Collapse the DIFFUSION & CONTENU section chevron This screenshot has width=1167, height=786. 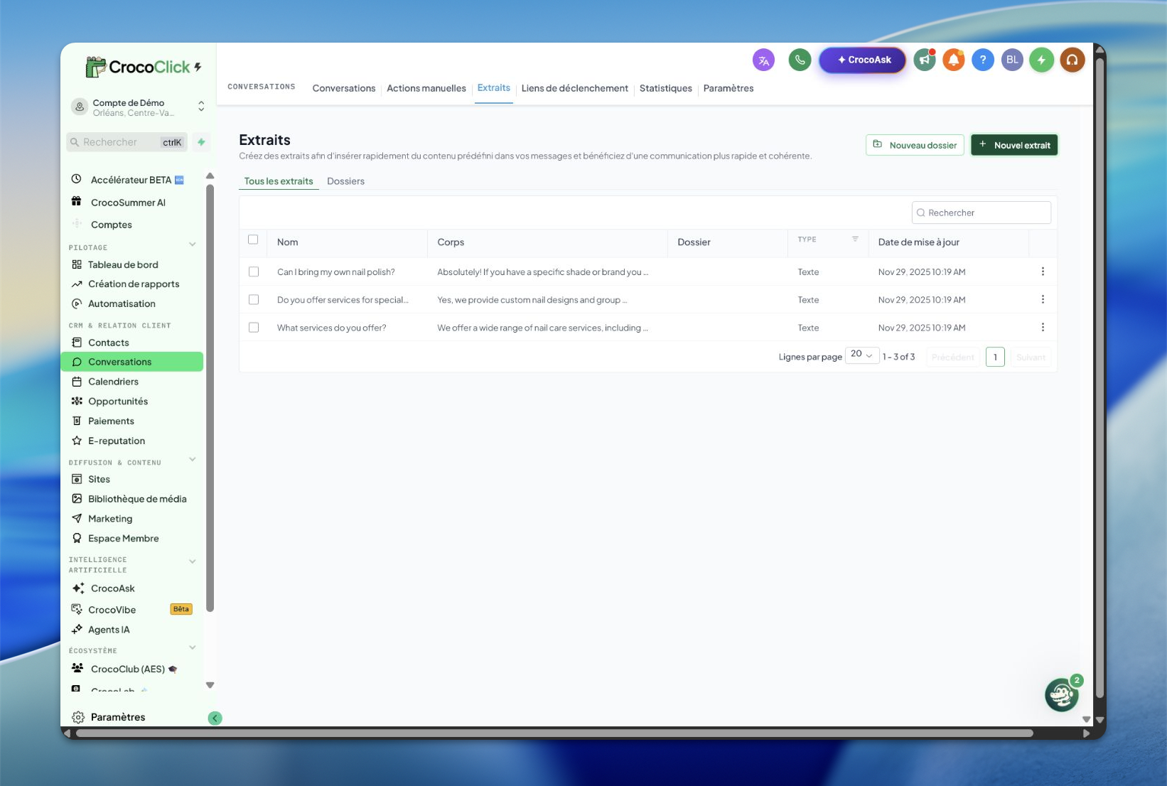tap(192, 460)
